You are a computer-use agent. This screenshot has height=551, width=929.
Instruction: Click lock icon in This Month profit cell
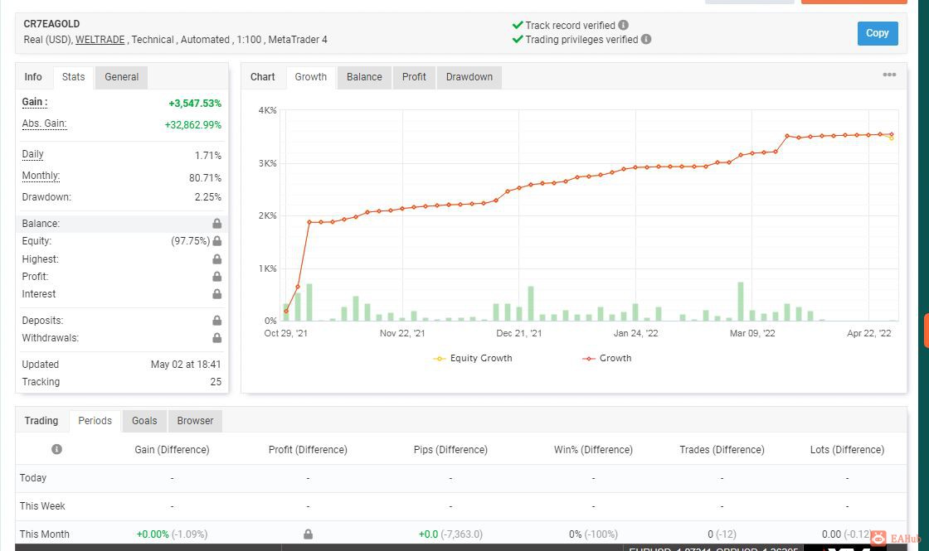308,534
